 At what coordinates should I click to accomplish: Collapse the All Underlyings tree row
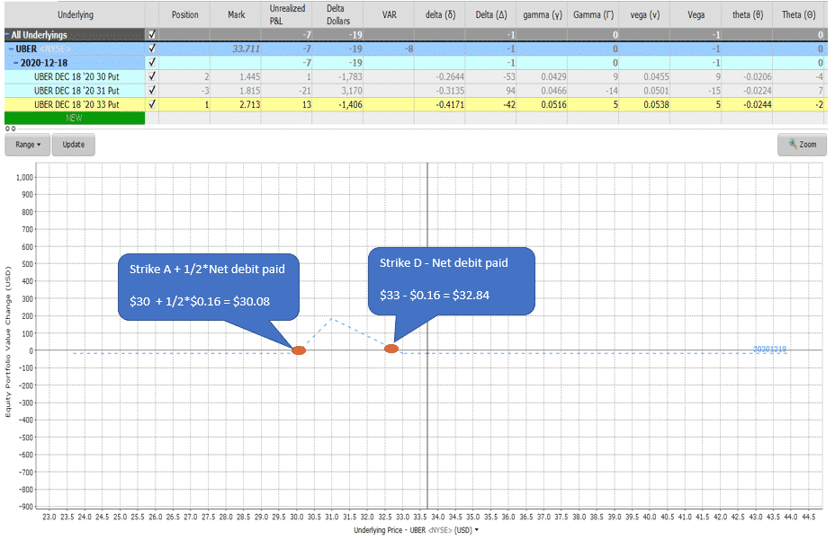click(7, 35)
